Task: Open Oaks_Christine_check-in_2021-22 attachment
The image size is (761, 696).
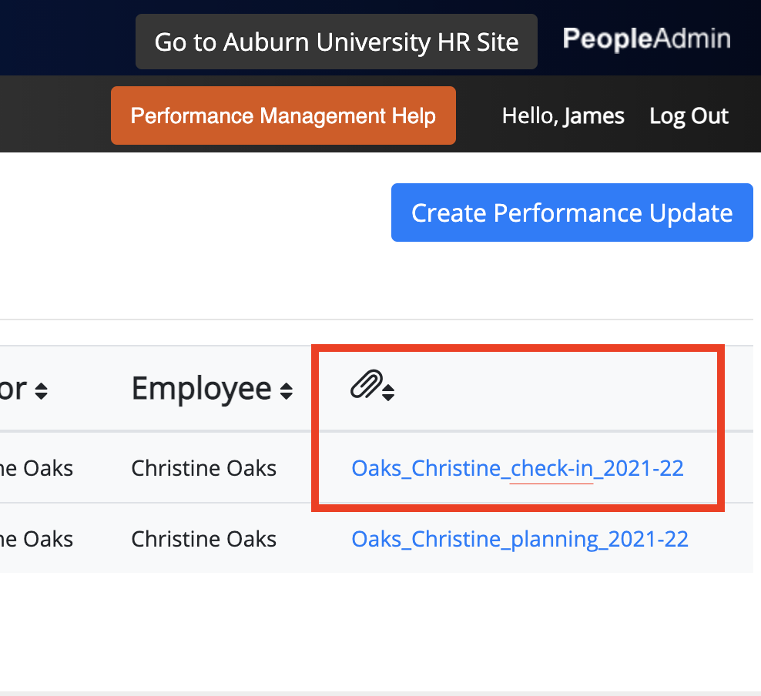Action: pos(518,469)
